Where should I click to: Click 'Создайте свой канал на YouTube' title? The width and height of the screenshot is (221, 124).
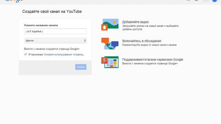click(x=52, y=11)
